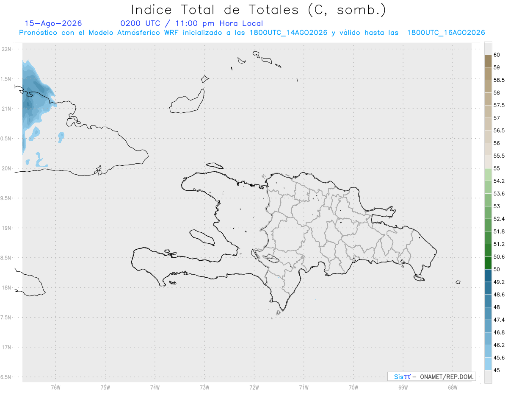Viewport: 508px width, 393px height.
Task: Click the legend value '54.2'
Action: click(x=499, y=181)
